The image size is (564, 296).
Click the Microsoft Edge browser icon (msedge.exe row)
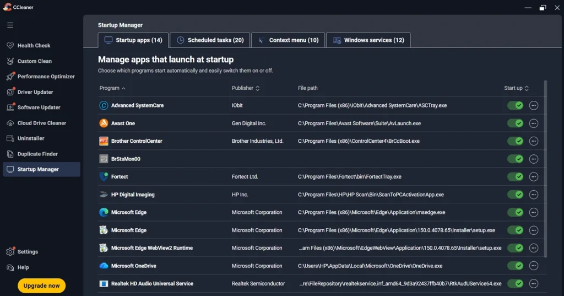(104, 212)
